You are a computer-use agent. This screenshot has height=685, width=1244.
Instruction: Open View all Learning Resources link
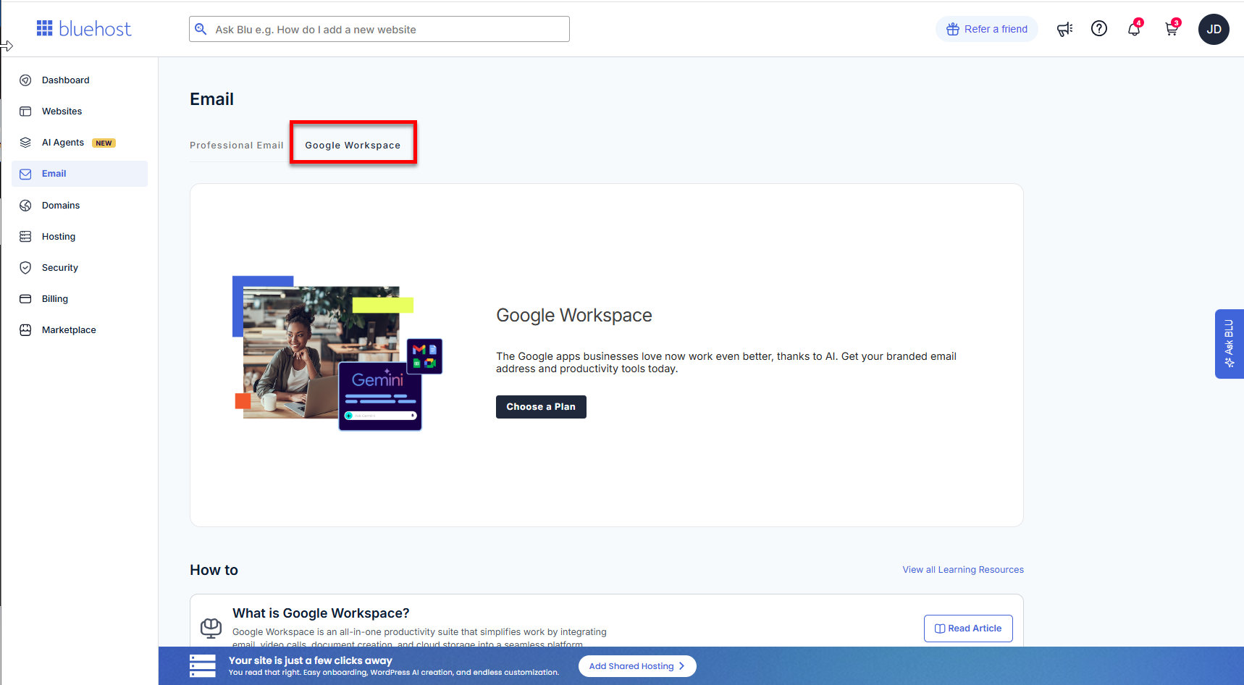click(x=963, y=570)
